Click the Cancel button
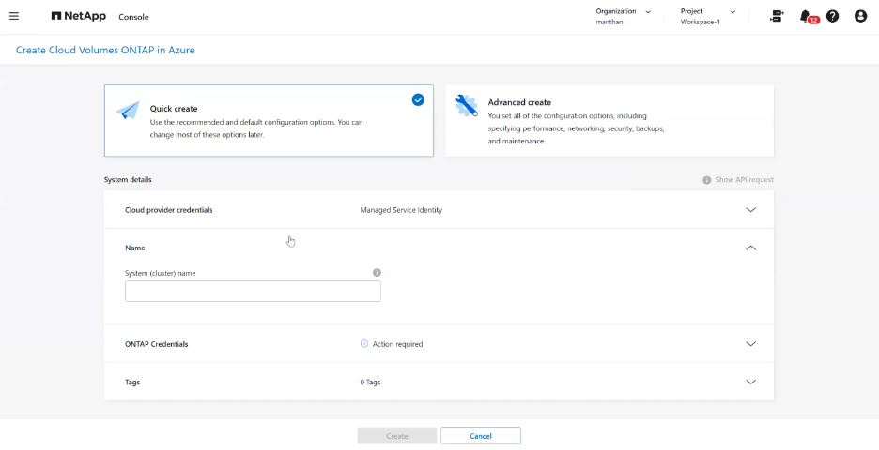This screenshot has width=879, height=450. pyautogui.click(x=481, y=436)
